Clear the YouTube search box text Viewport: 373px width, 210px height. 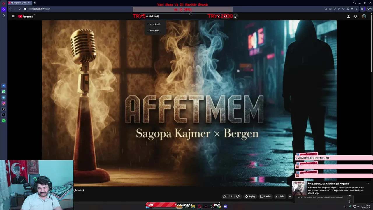pos(218,16)
